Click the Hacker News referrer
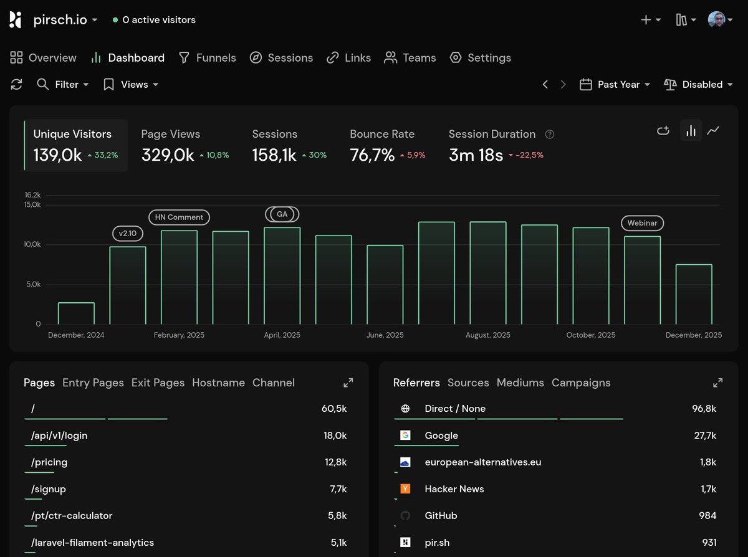The height and width of the screenshot is (557, 748). point(454,489)
